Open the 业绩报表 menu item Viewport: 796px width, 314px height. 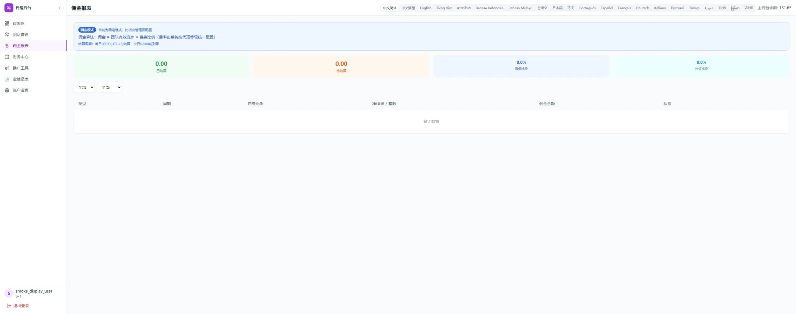(33, 79)
